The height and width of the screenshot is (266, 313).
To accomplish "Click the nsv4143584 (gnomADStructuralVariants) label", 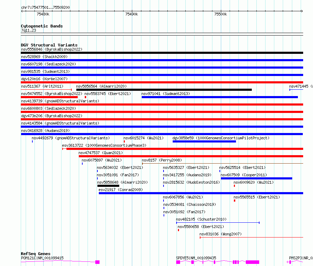I will pyautogui.click(x=60, y=123).
